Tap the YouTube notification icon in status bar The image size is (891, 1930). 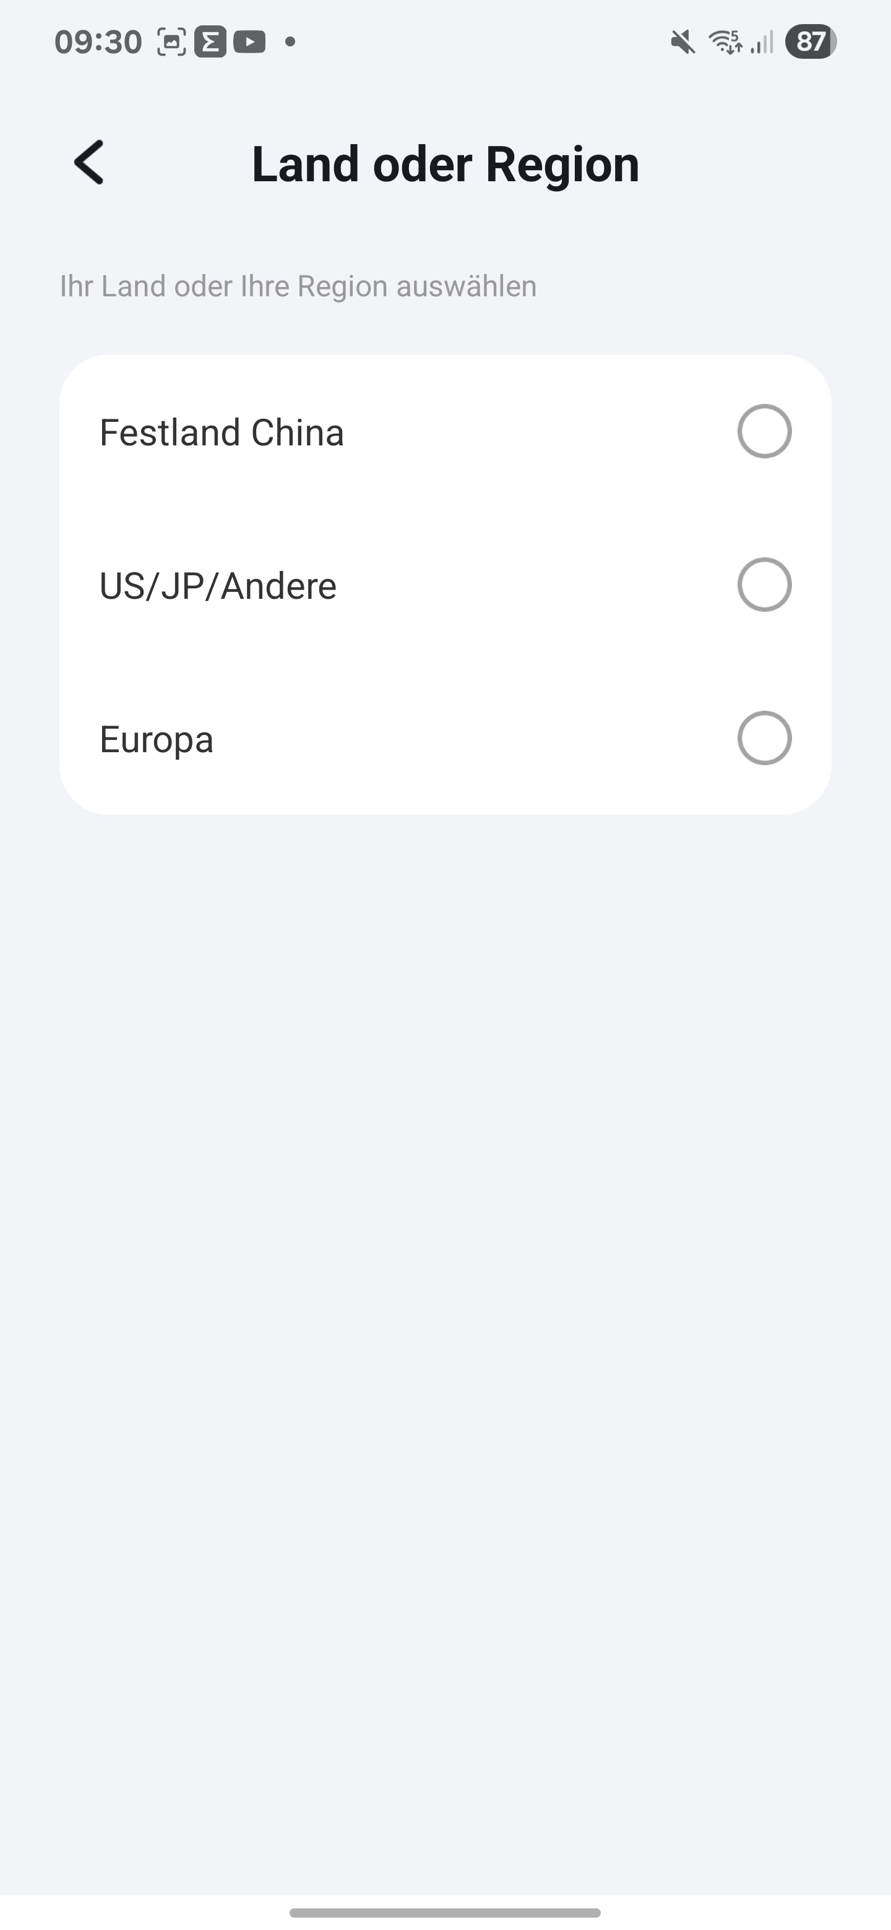pos(249,42)
